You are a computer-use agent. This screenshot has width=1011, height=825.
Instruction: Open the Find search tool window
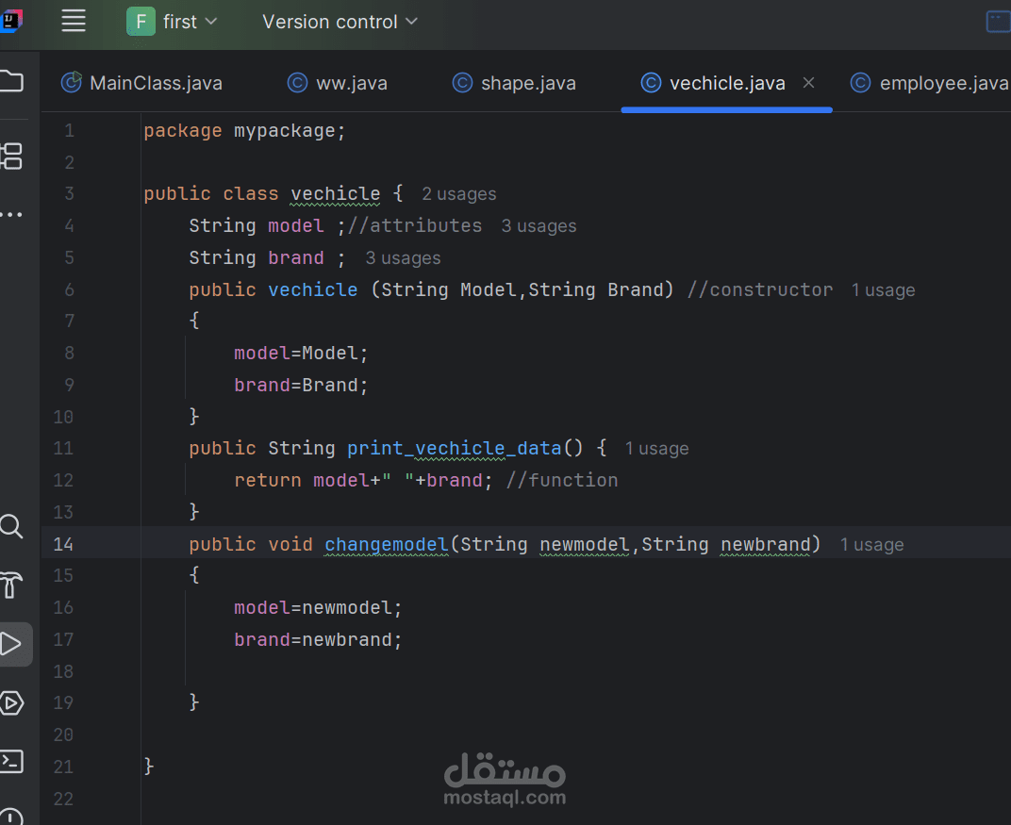pyautogui.click(x=11, y=526)
